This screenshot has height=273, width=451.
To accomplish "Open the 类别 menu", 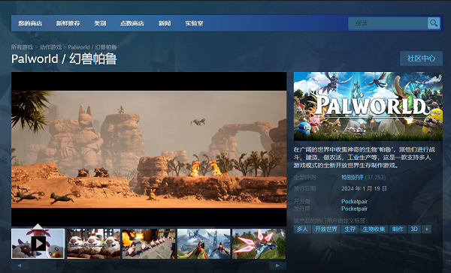I will [100, 23].
